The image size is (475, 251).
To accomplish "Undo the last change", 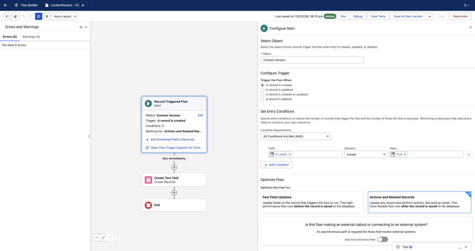I will [24, 16].
